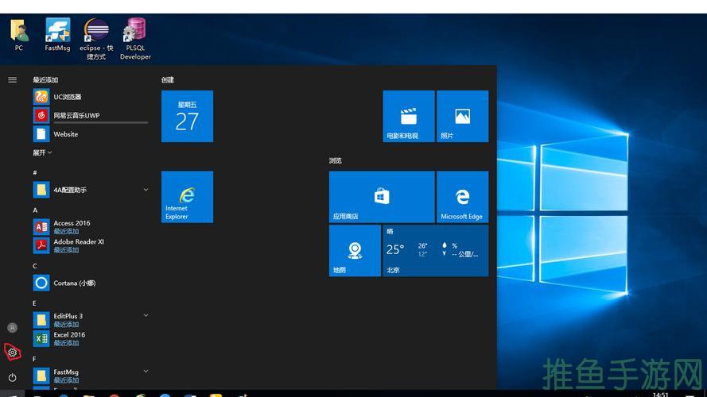Open 网易云音乐UWP in the app list
The image size is (707, 397).
click(x=90, y=115)
